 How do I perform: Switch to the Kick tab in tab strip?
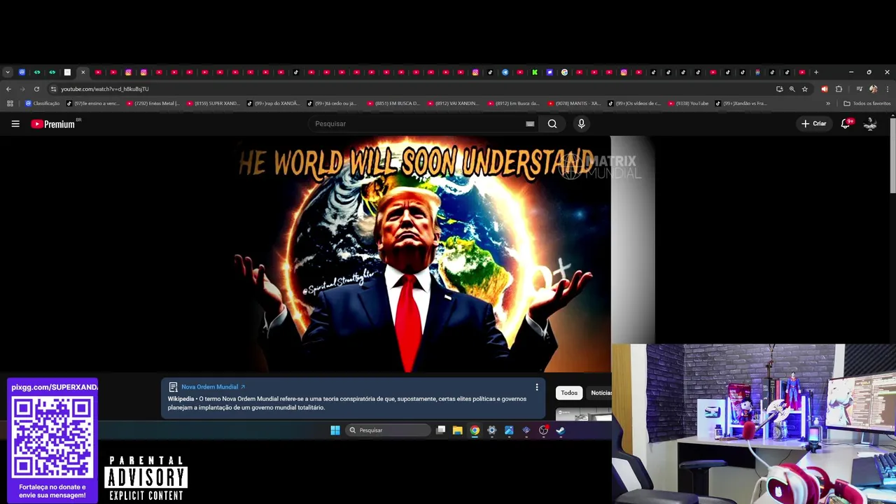coord(535,72)
